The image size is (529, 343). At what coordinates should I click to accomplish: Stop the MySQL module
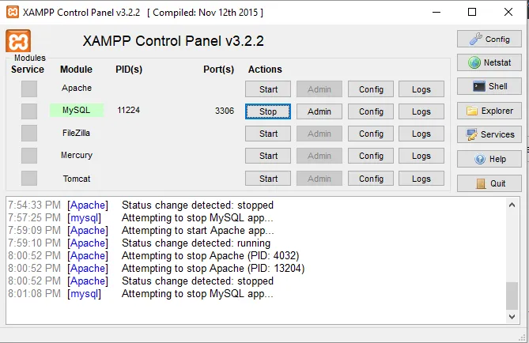pos(268,111)
